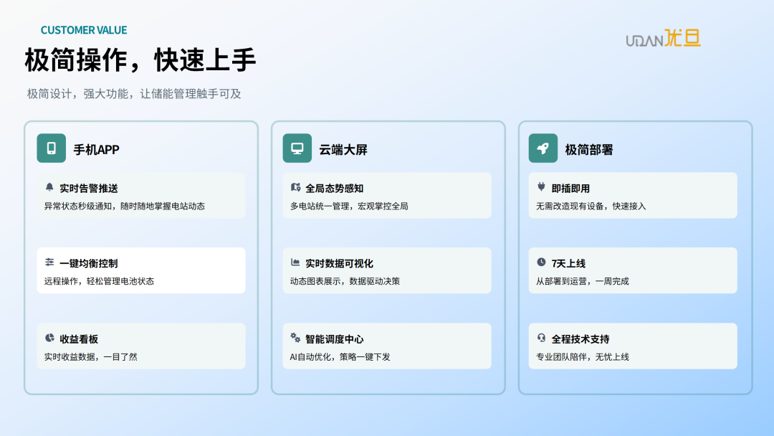The image size is (774, 436).
Task: Click the mobile phone icon beside 手机APP
Action: click(x=51, y=148)
